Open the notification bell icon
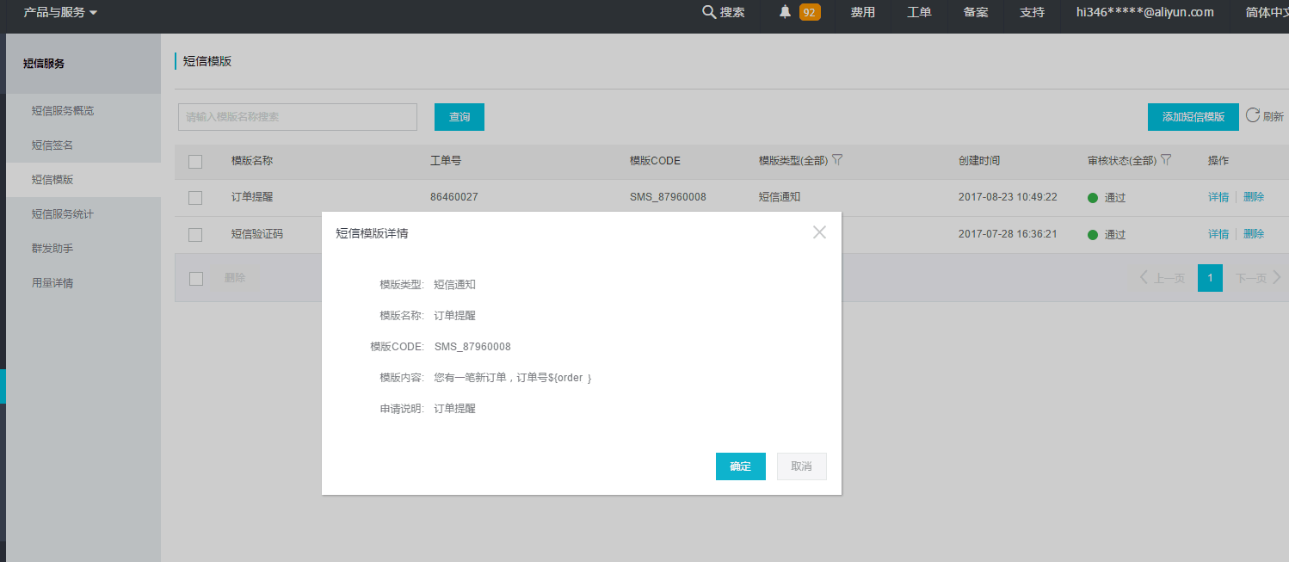This screenshot has width=1289, height=562. [785, 12]
